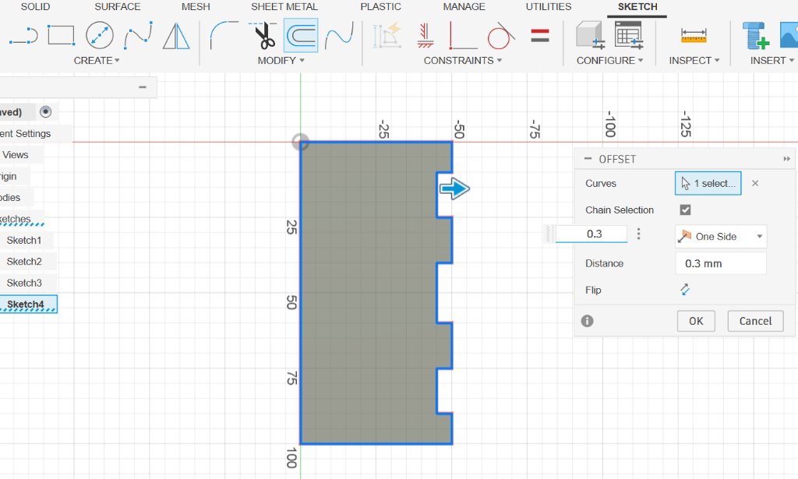Image resolution: width=798 pixels, height=479 pixels.
Task: Select the Fit Point Spline tool in Create
Action: tap(139, 35)
